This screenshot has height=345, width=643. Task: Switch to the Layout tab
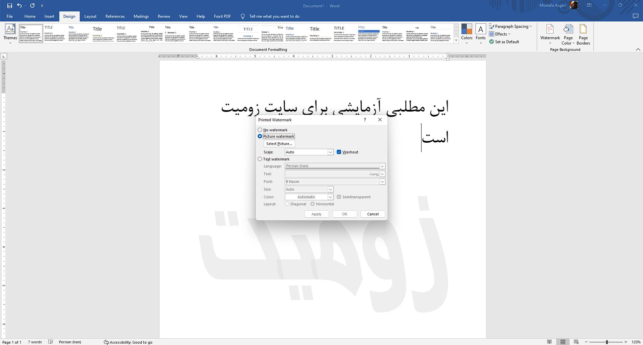[90, 16]
